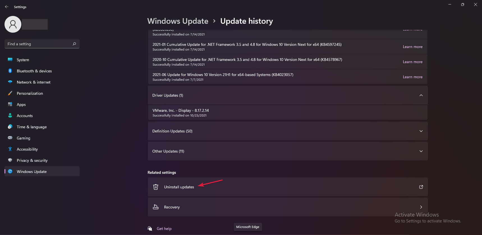This screenshot has height=235, width=482.
Task: Open Recovery via its chevron arrow
Action: (x=421, y=207)
